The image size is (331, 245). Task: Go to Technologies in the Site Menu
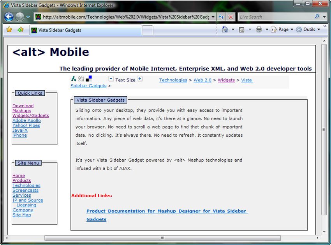coord(26,185)
